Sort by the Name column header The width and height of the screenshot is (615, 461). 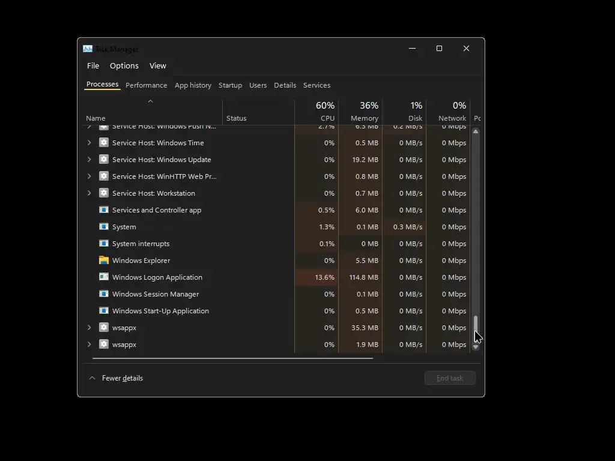153,112
